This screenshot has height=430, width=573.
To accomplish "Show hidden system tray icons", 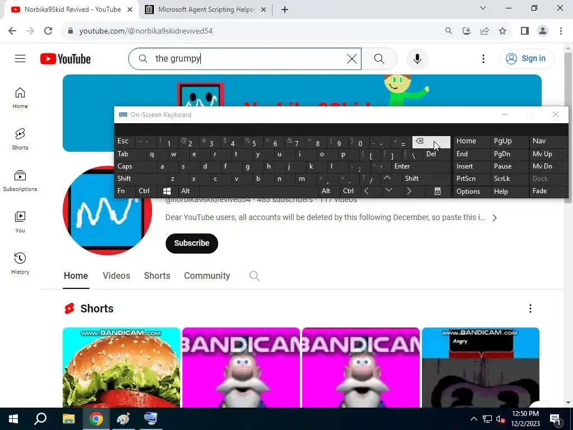I will click(473, 419).
